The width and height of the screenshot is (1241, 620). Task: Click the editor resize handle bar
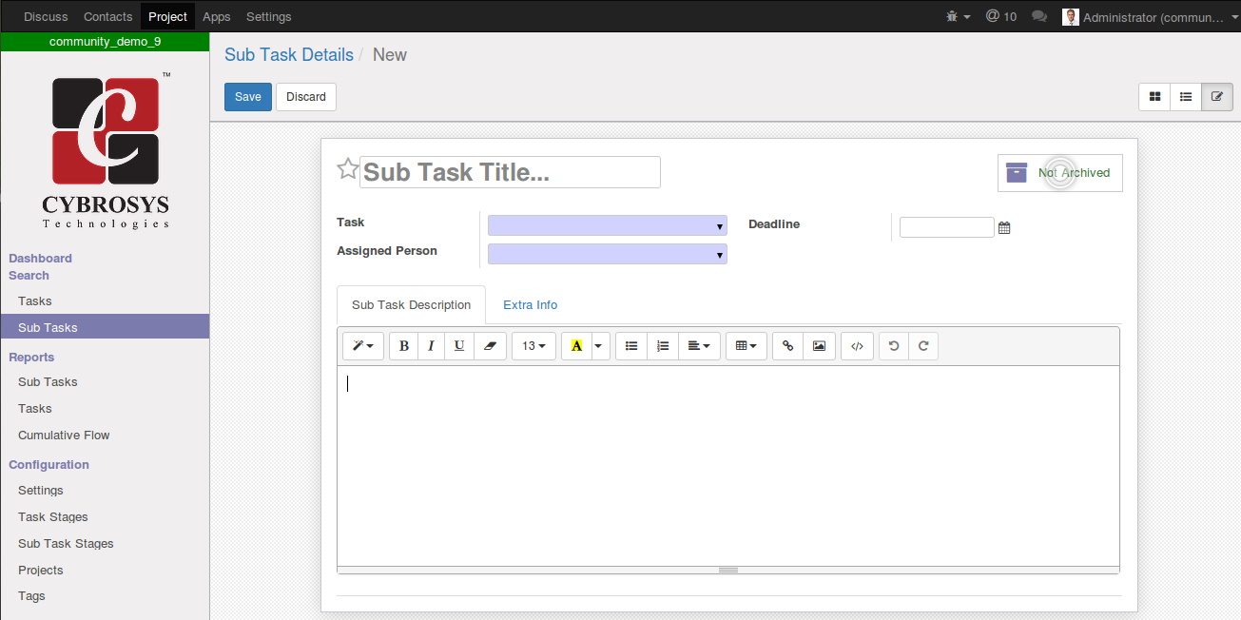click(728, 570)
